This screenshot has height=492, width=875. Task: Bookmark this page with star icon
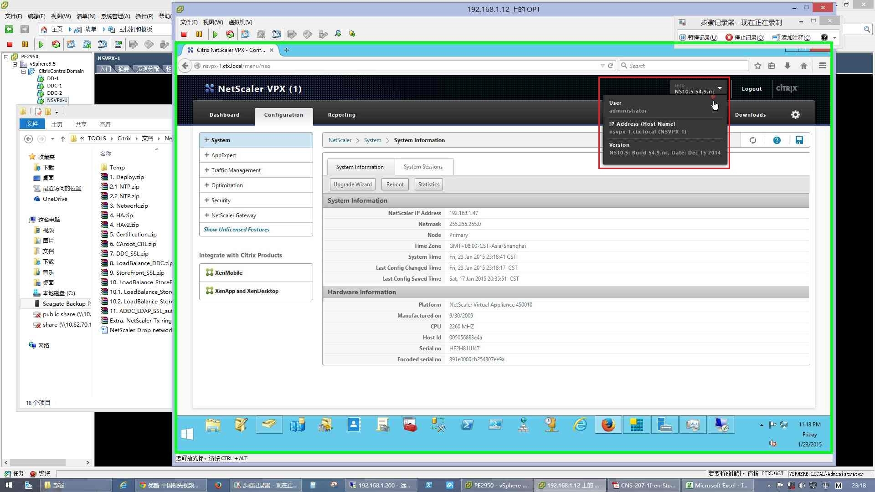coord(757,66)
